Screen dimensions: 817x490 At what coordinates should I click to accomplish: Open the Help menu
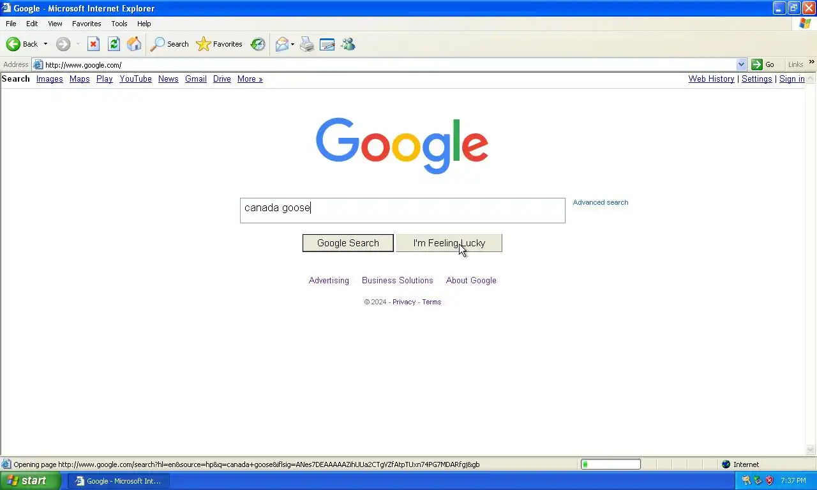point(144,24)
